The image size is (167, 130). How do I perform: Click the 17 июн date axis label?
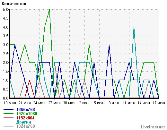pyautogui.click(x=159, y=103)
